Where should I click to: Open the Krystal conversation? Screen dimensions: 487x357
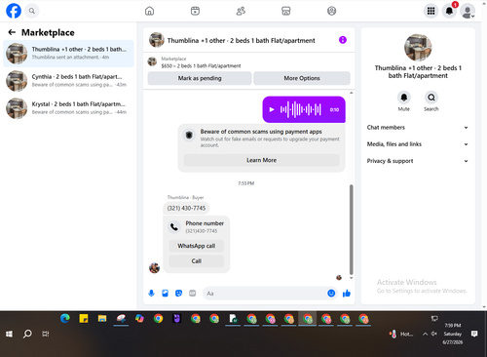click(68, 108)
